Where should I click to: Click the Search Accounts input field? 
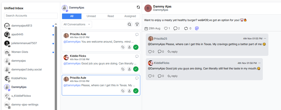[x=31, y=16]
